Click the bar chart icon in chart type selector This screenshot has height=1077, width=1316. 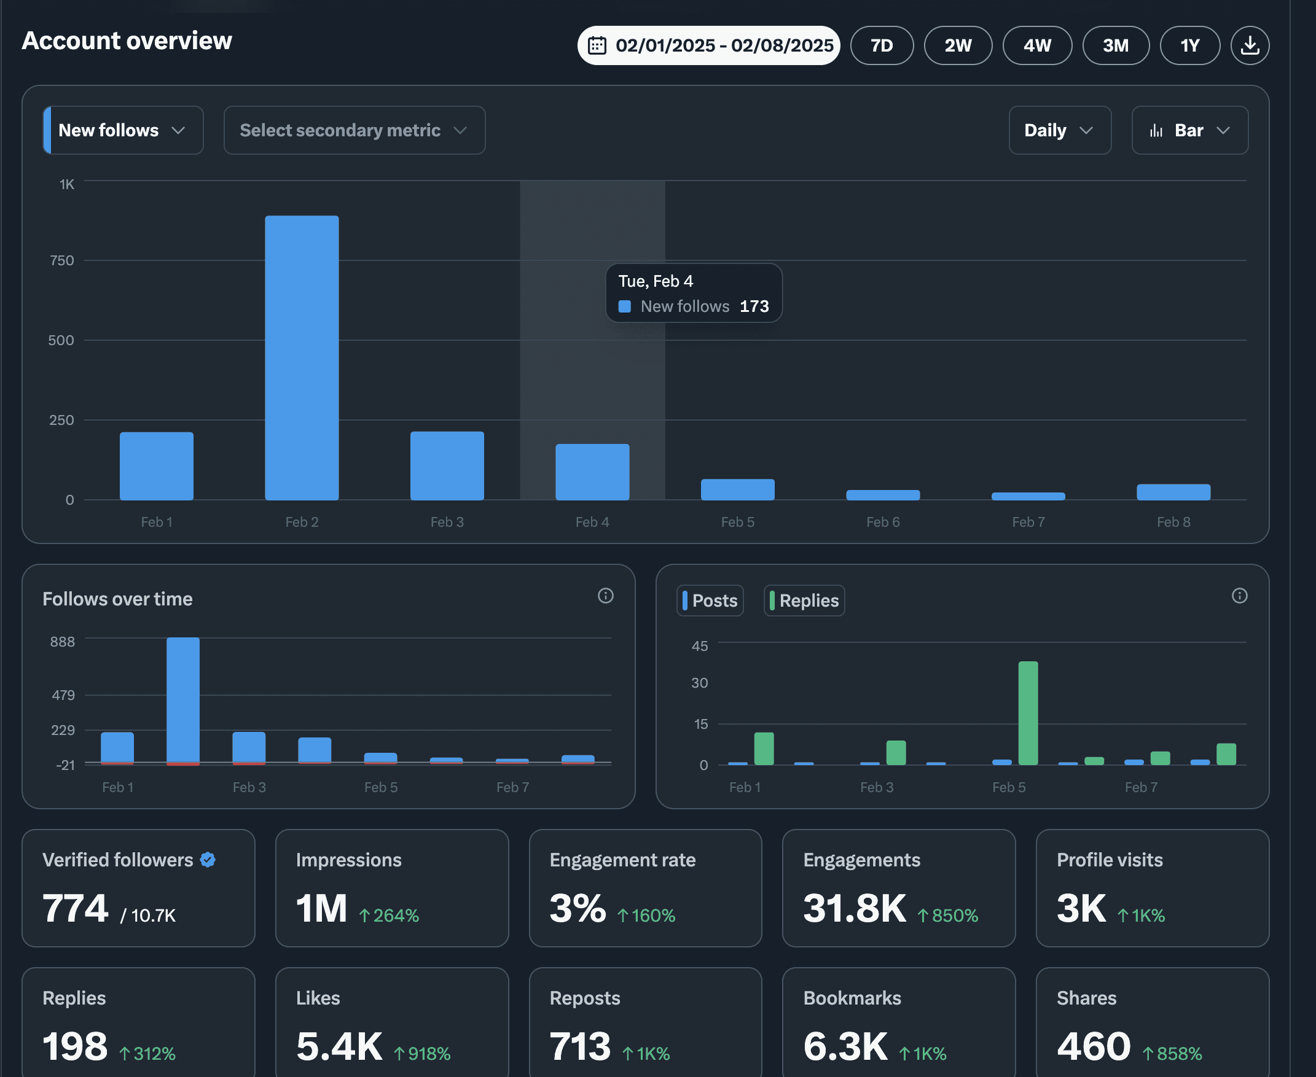click(x=1156, y=130)
